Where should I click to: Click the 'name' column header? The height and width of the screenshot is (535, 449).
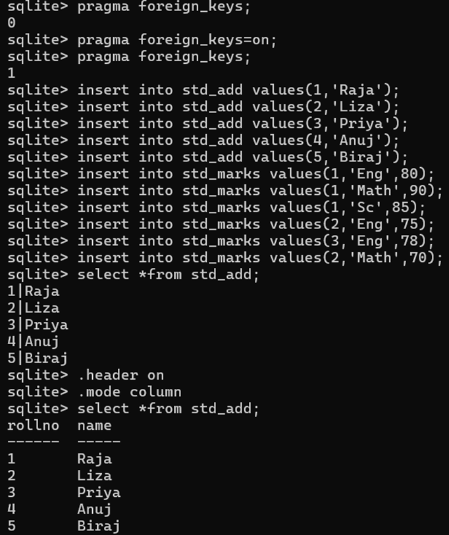pos(94,425)
